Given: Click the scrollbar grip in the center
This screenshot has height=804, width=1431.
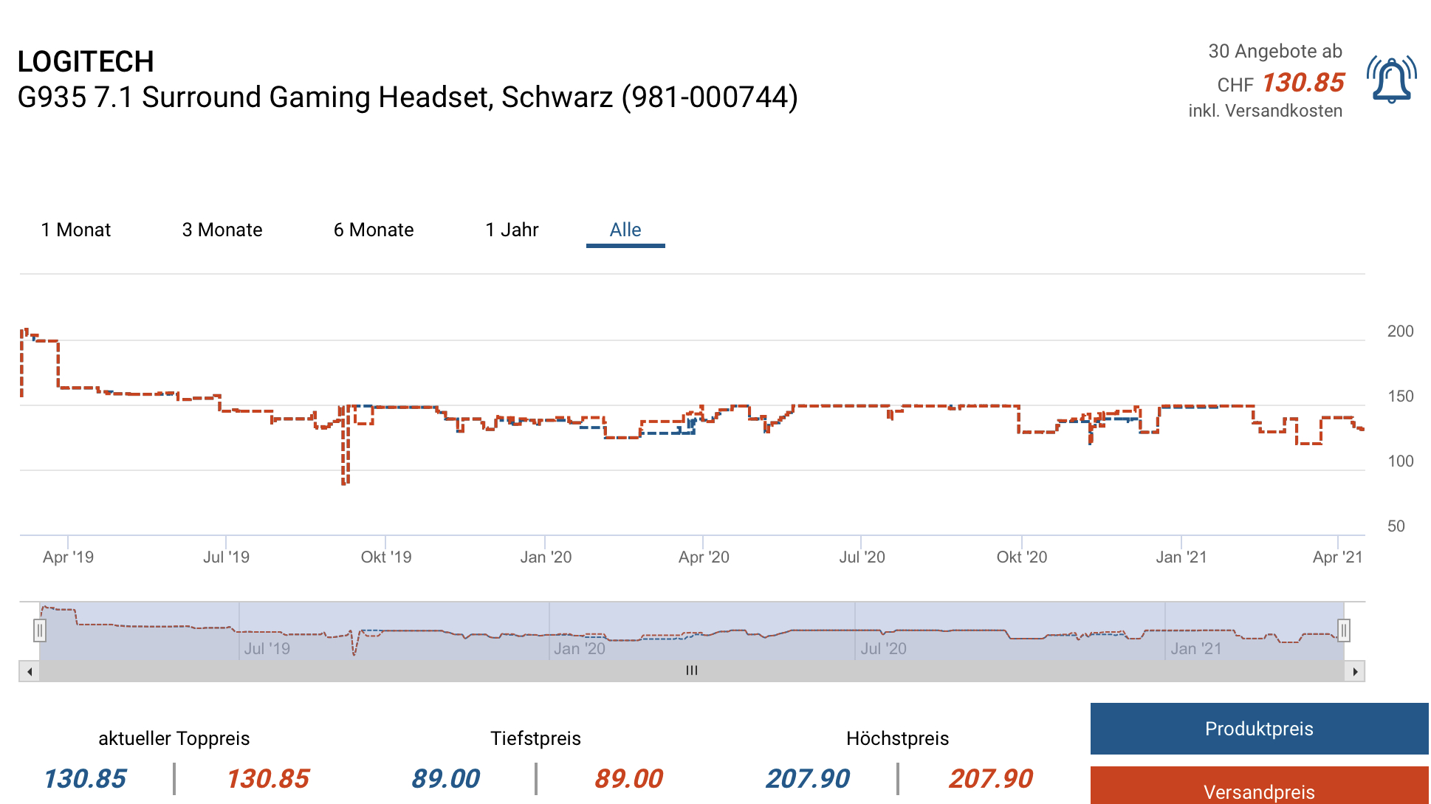Looking at the screenshot, I should [x=692, y=671].
